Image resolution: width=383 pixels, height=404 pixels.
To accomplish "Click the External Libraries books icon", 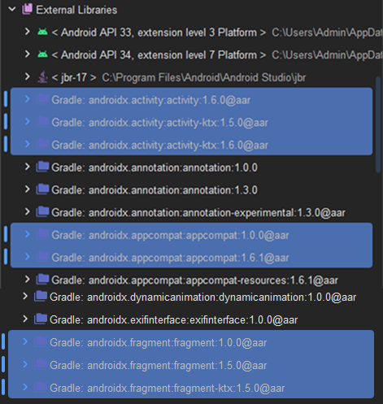I will point(27,10).
